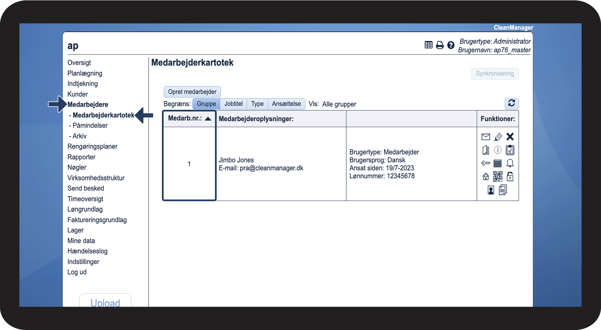This screenshot has width=601, height=330.
Task: Select the Gruppe filter tab
Action: [206, 104]
